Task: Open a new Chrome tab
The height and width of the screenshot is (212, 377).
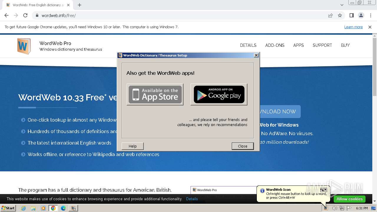Action: click(x=80, y=5)
